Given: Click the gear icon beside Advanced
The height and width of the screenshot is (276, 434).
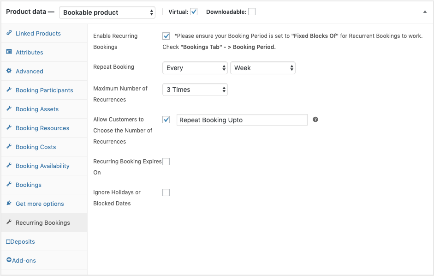Looking at the screenshot, I should [9, 71].
